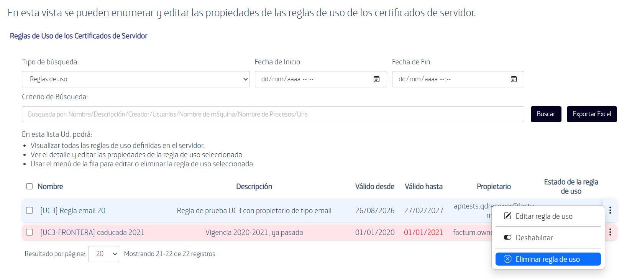Open the Fecha de Fin calendar picker icon
Viewport: 627px width, 279px height.
[514, 79]
